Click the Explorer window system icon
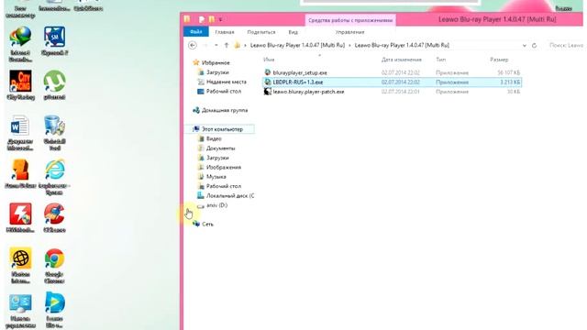Screen dimensions: 587x330 (187, 18)
